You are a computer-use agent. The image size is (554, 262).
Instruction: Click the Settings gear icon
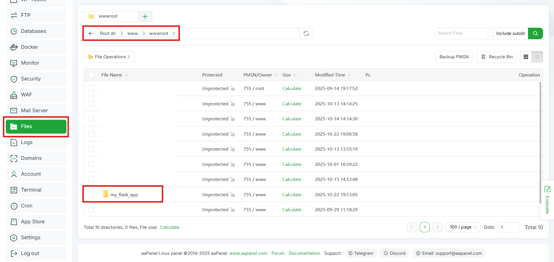[x=14, y=237]
